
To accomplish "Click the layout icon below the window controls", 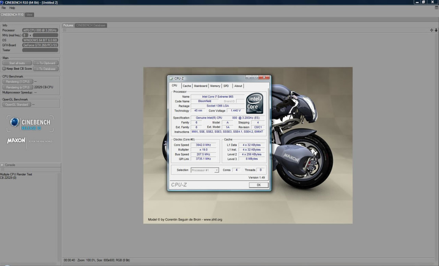I will (x=436, y=8).
